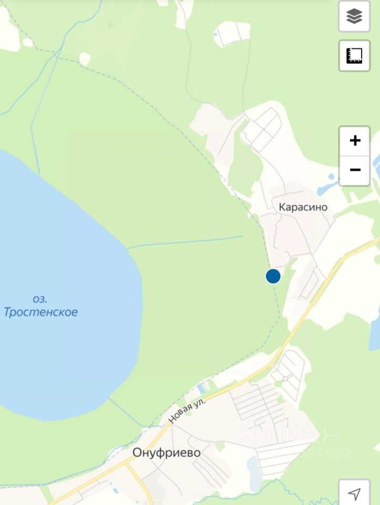
Task: Activate the ruler measurement tool
Action: click(354, 56)
